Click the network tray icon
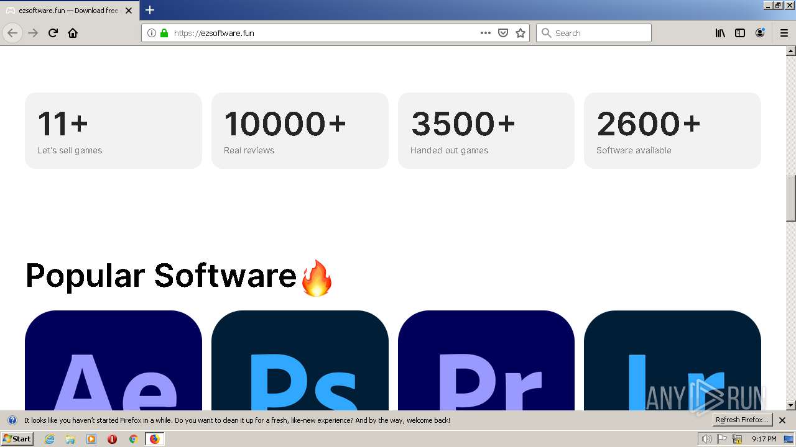The image size is (796, 447). (737, 439)
